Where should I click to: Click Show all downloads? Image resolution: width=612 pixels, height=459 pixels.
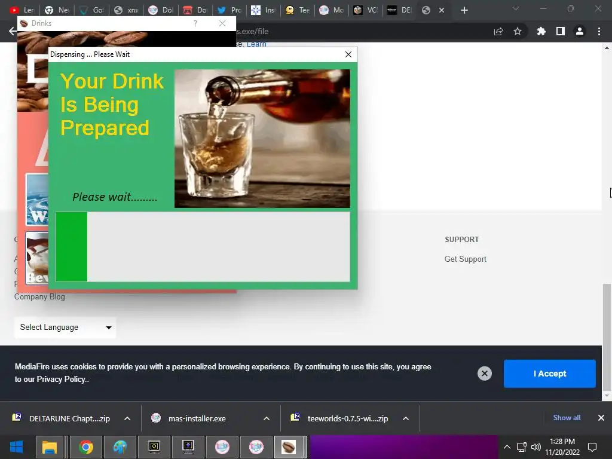(x=567, y=418)
